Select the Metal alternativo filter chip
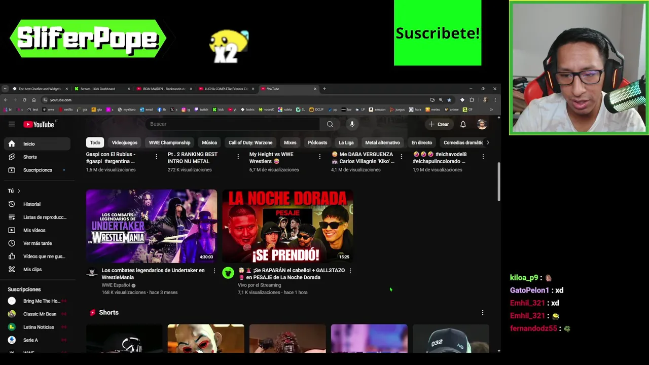Viewport: 649px width, 365px height. 383,143
